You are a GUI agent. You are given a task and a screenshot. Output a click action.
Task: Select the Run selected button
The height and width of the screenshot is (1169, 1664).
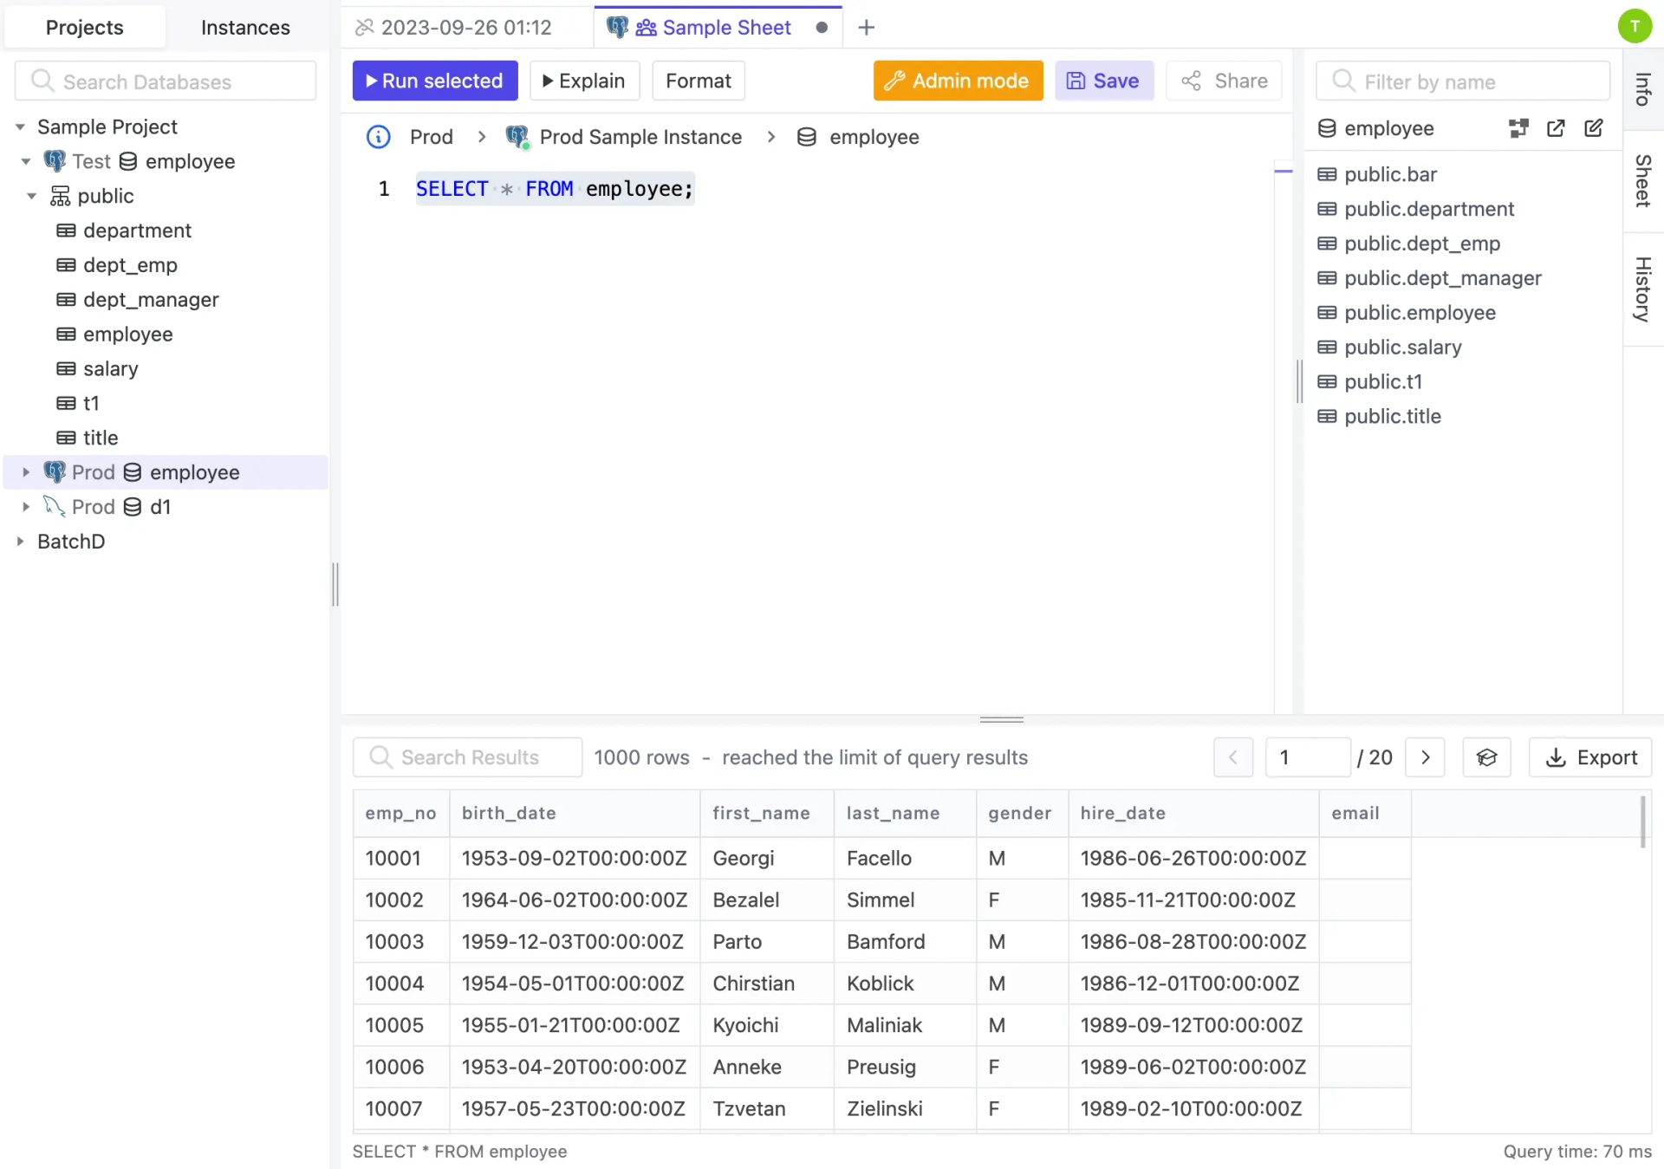click(434, 80)
